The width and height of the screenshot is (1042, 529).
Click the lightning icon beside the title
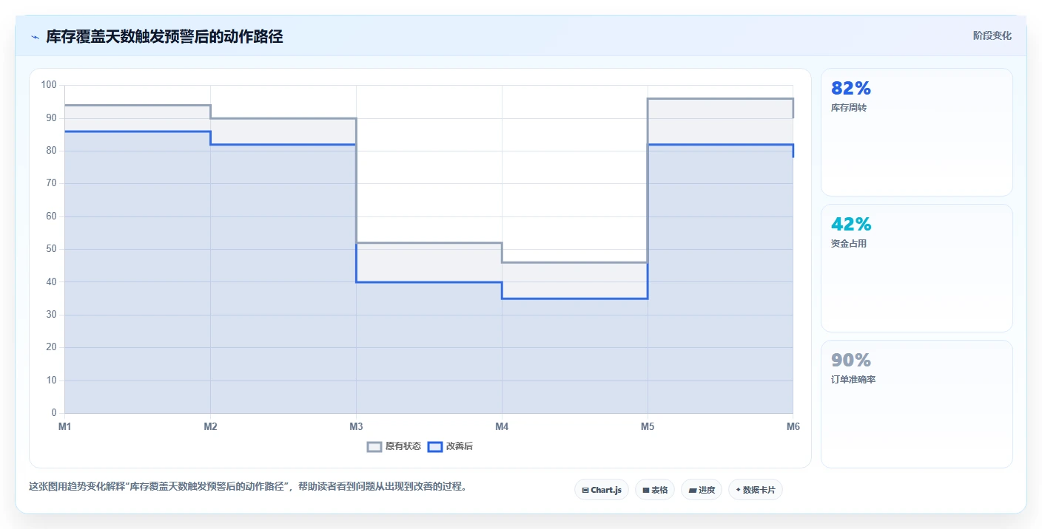35,37
